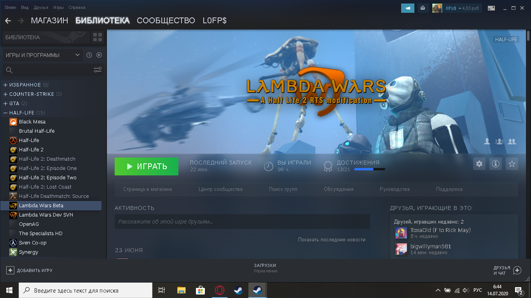The height and width of the screenshot is (298, 531).
Task: Click Показать последние новости link
Action: click(x=332, y=240)
